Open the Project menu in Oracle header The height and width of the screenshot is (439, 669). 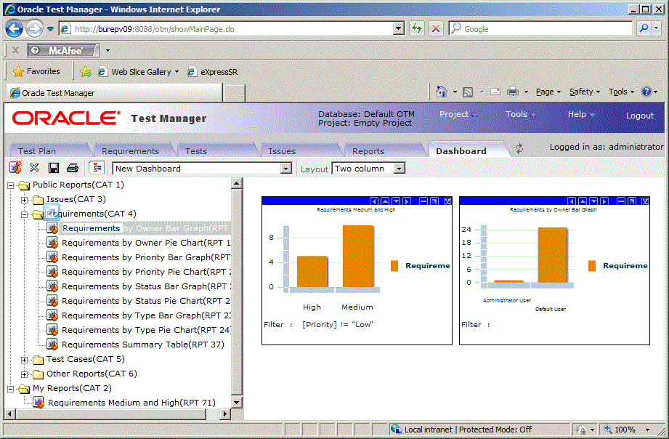458,114
